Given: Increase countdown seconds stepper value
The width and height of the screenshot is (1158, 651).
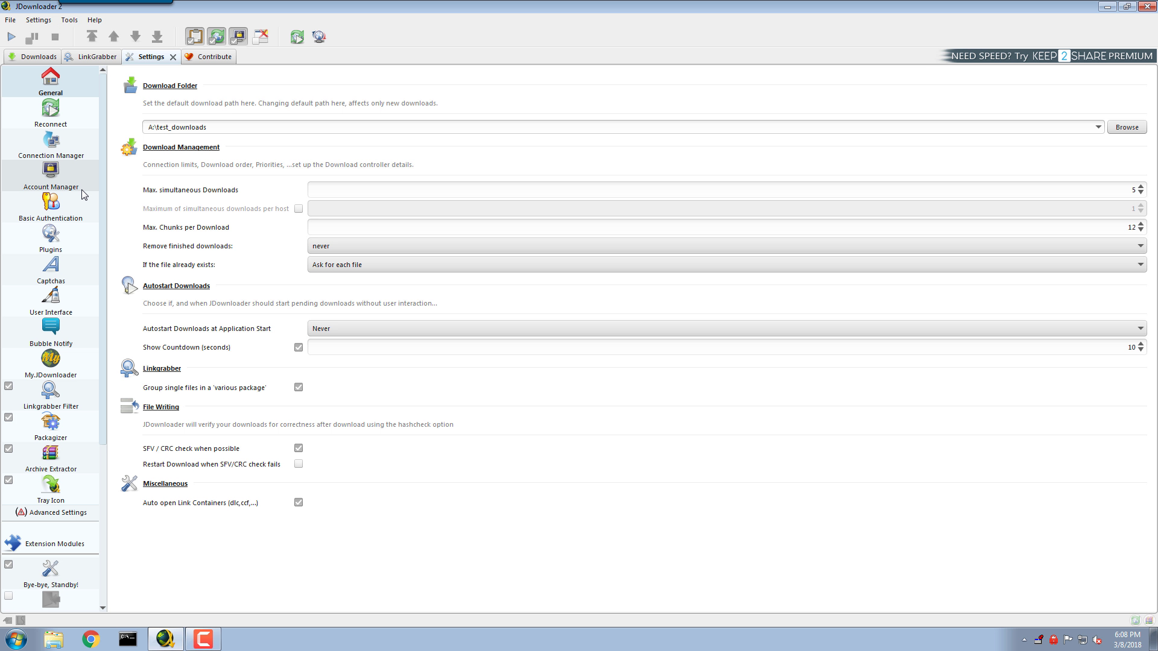Looking at the screenshot, I should pyautogui.click(x=1141, y=344).
